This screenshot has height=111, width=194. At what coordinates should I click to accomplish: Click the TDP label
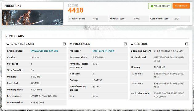point(72,97)
